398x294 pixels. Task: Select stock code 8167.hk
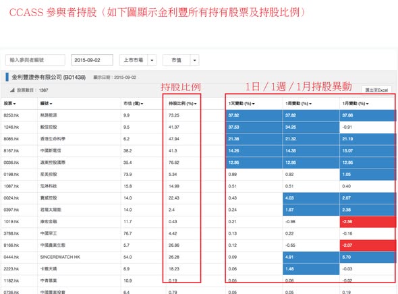coord(11,150)
